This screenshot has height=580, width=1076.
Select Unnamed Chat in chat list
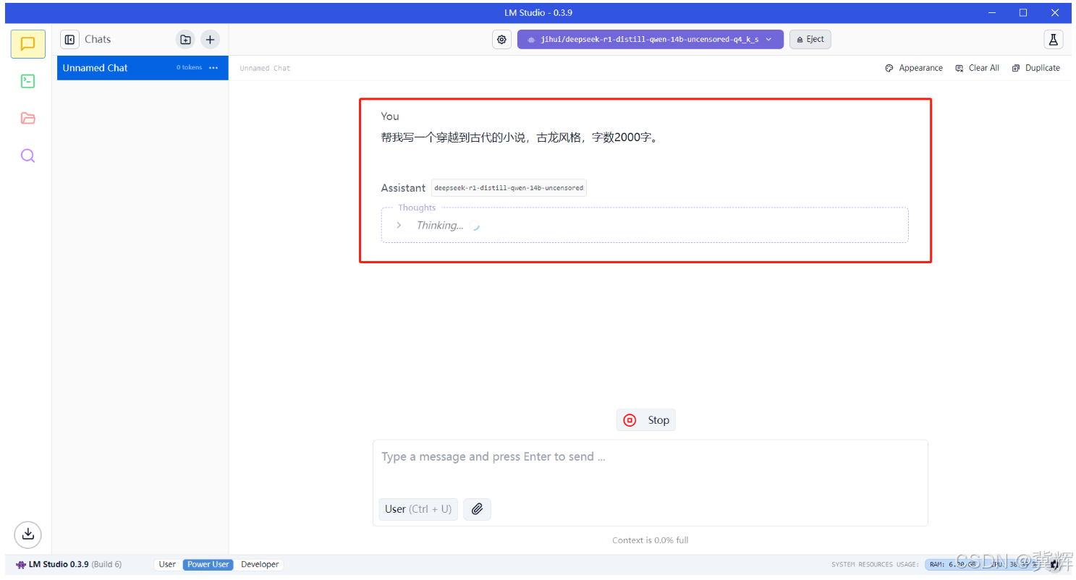pyautogui.click(x=143, y=68)
